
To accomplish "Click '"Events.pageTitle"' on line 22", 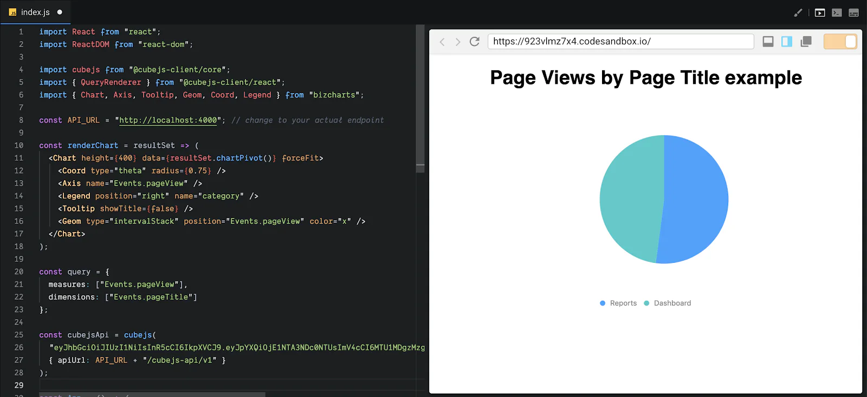I will [x=151, y=297].
